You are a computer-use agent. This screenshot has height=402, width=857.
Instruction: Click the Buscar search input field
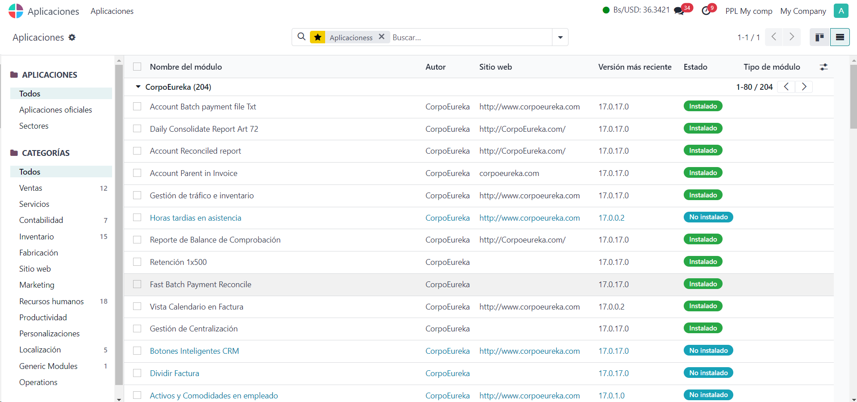pos(469,38)
